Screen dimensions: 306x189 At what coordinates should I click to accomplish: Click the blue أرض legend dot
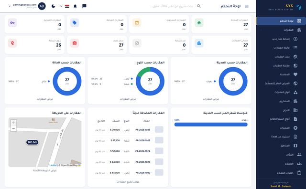pyautogui.click(x=132, y=79)
